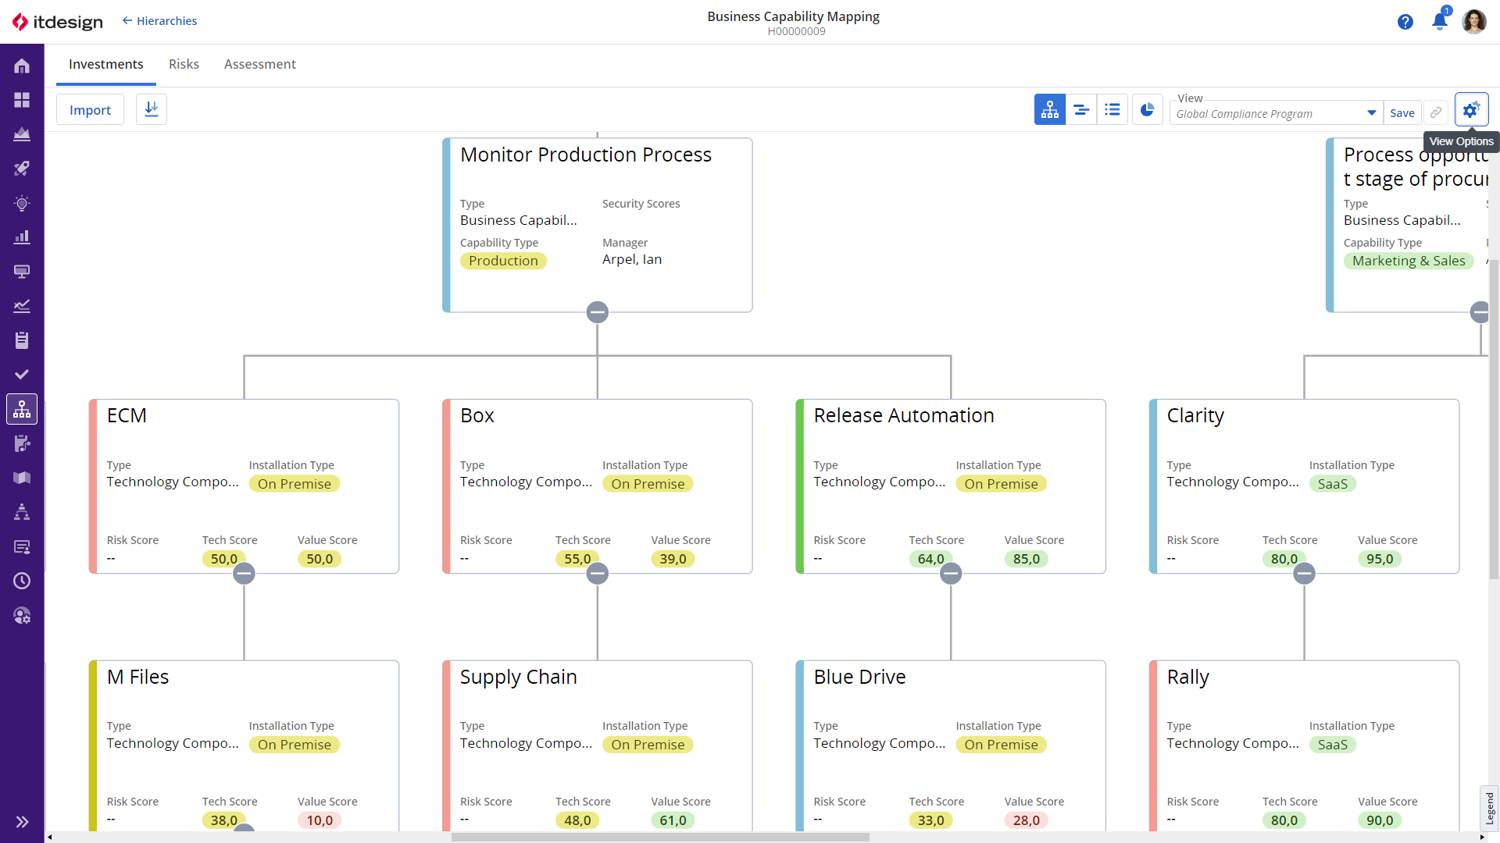
Task: Open the M Files card title
Action: coord(137,677)
